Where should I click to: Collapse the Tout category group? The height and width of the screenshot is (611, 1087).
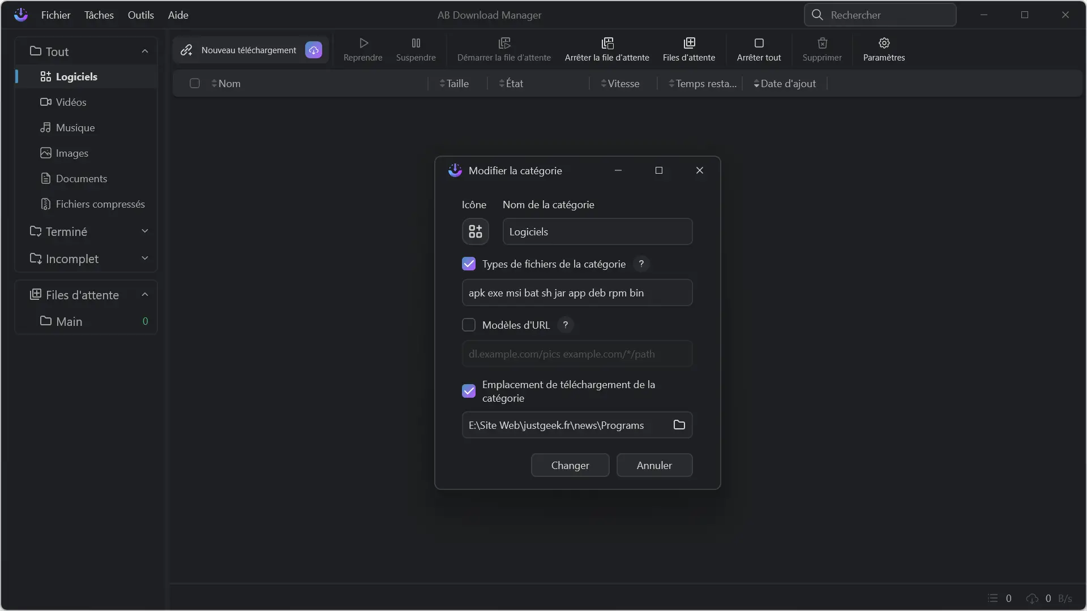[x=145, y=51]
